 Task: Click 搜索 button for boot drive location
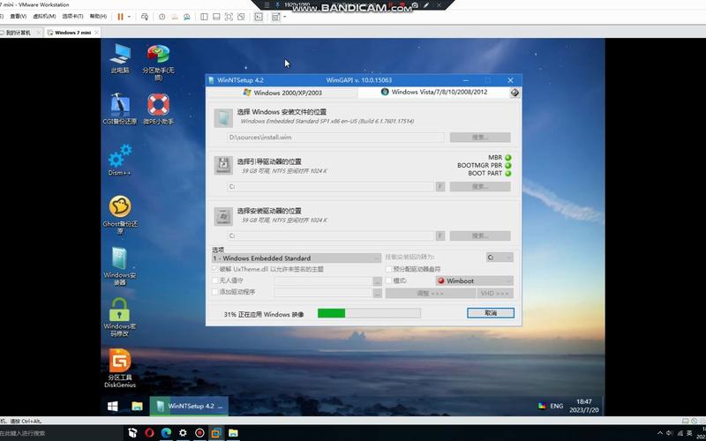coord(480,186)
